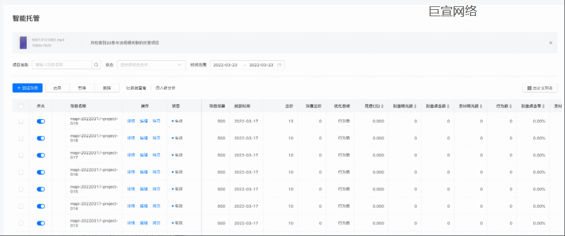Open 详情 for project-013
Image resolution: width=565 pixels, height=236 pixels.
[131, 223]
